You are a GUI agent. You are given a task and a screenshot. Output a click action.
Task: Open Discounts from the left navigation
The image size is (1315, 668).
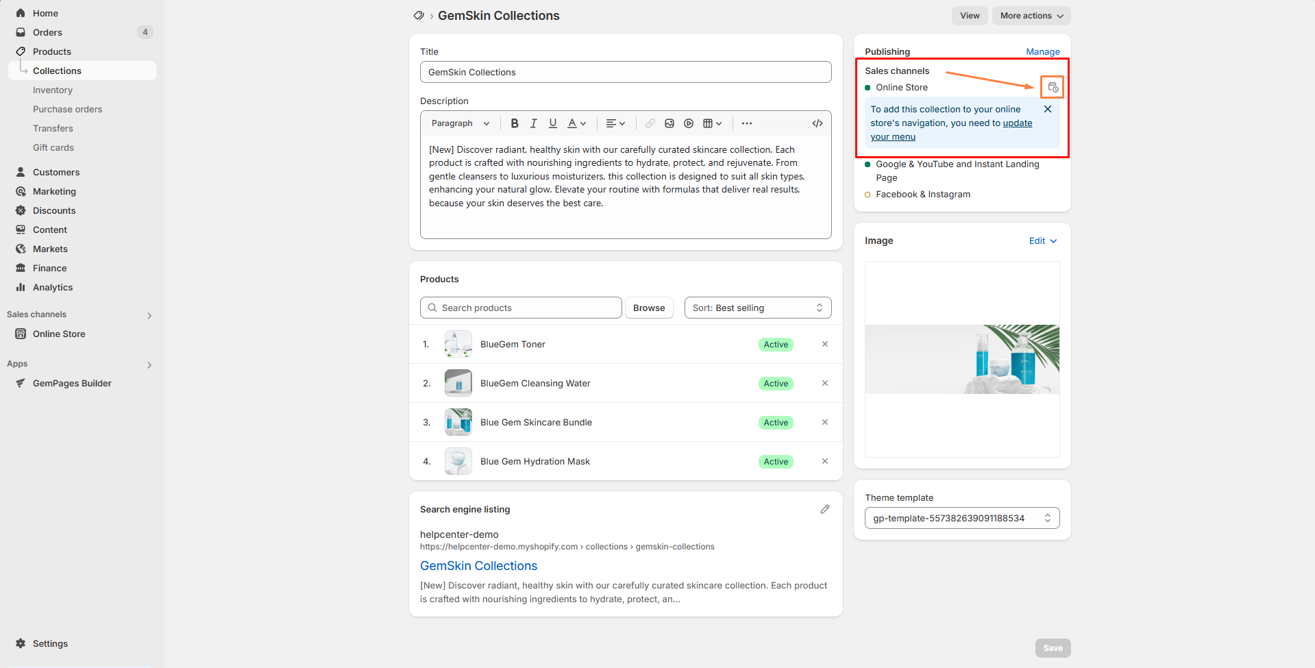54,210
